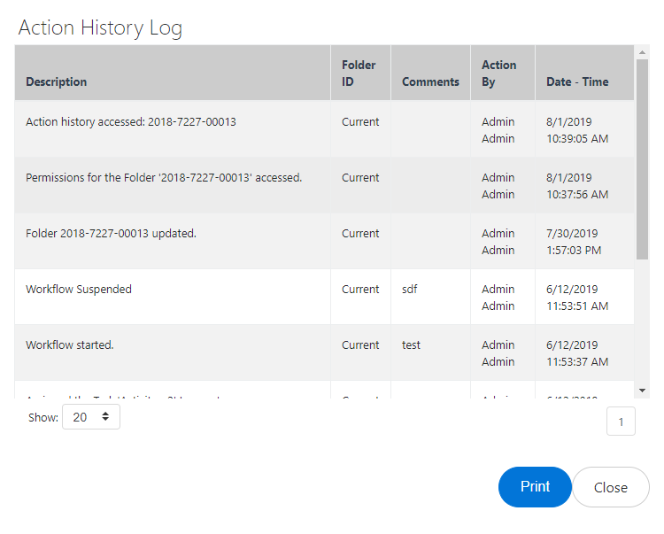The height and width of the screenshot is (534, 664).
Task: Click the scrollbar down arrow
Action: click(642, 391)
